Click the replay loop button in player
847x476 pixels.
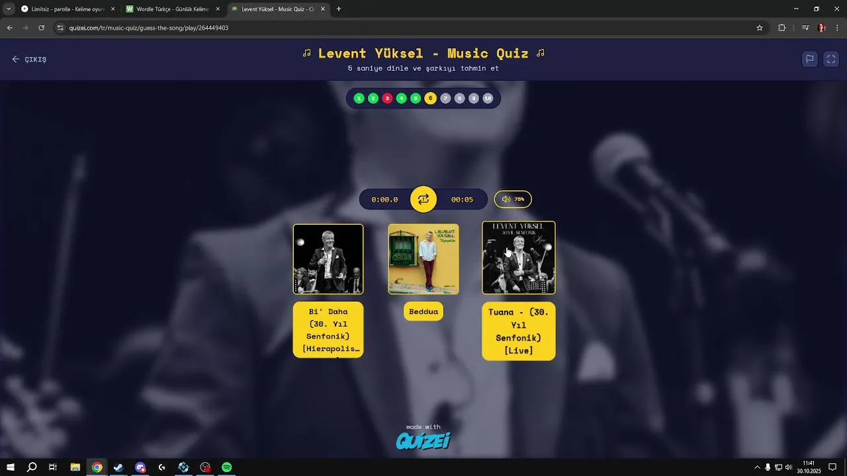(423, 199)
